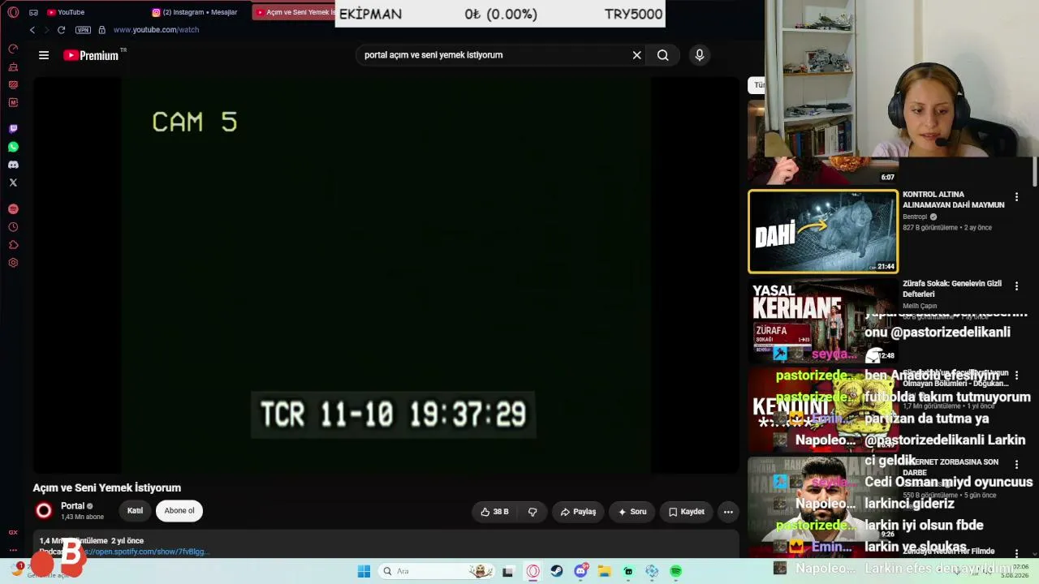Image resolution: width=1039 pixels, height=584 pixels.
Task: Toggle the VPN badge in address bar
Action: tap(83, 30)
